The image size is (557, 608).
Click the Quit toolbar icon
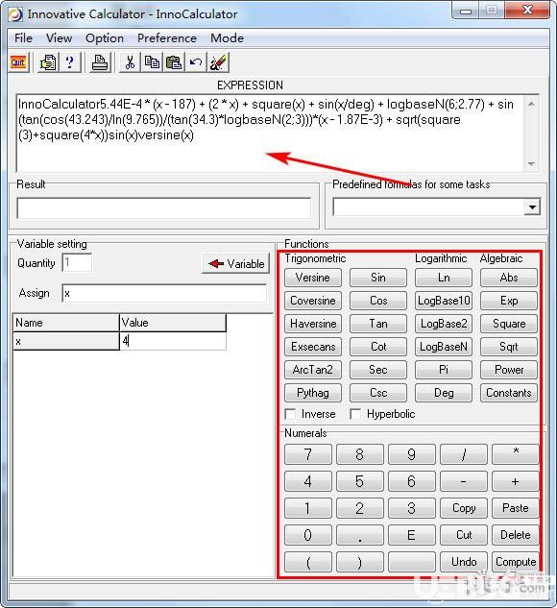point(18,62)
